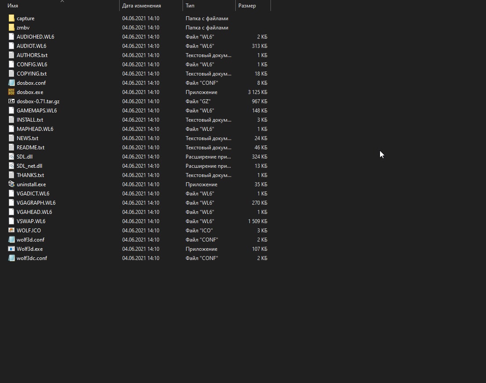This screenshot has width=486, height=383.
Task: Click the 313 КБ size value
Action: click(x=259, y=46)
